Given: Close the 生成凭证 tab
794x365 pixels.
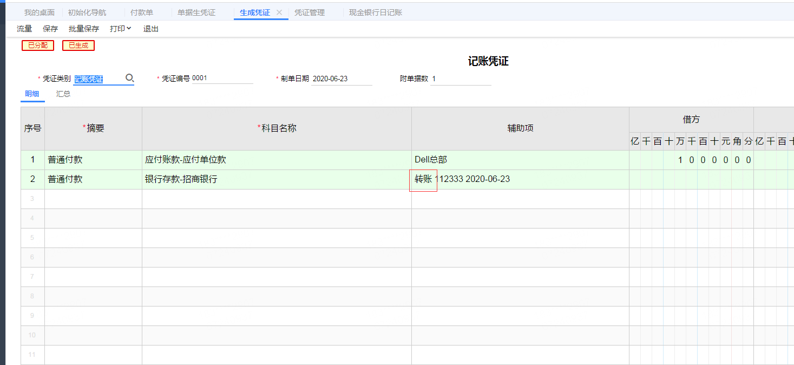Looking at the screenshot, I should click(x=279, y=12).
